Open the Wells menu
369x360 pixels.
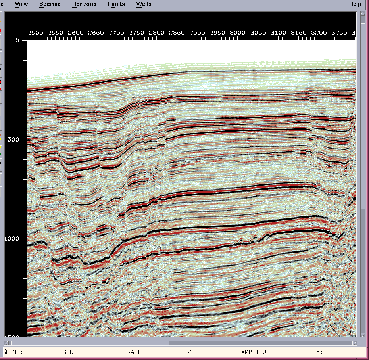(144, 4)
